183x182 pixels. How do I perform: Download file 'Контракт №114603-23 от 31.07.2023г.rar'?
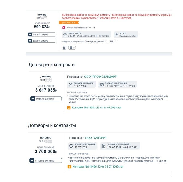[97, 108]
